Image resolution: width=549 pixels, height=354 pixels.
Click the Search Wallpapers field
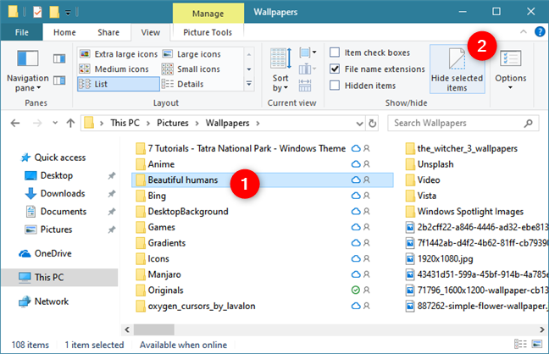[463, 124]
